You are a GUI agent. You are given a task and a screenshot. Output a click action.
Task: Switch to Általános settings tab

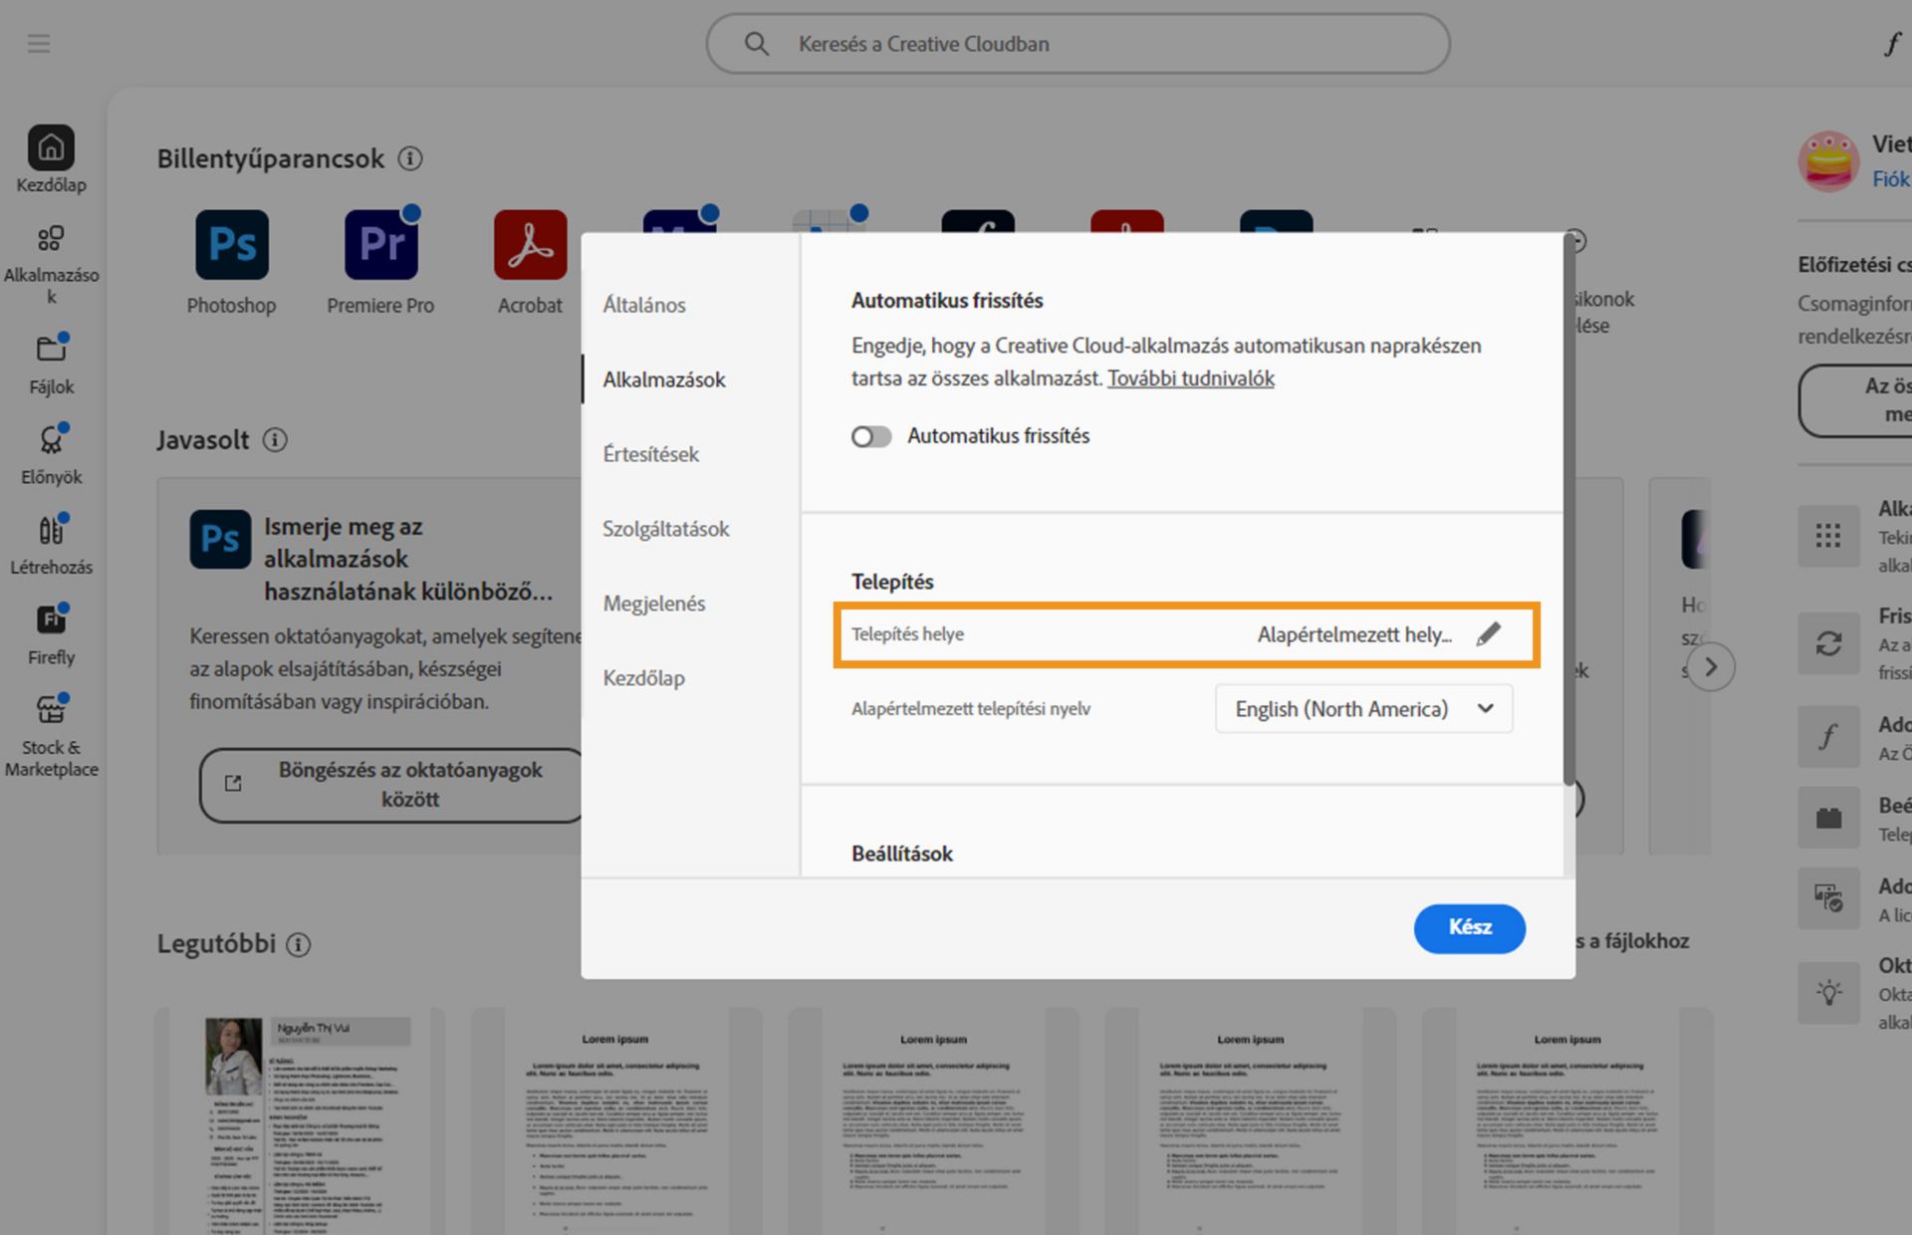tap(644, 305)
